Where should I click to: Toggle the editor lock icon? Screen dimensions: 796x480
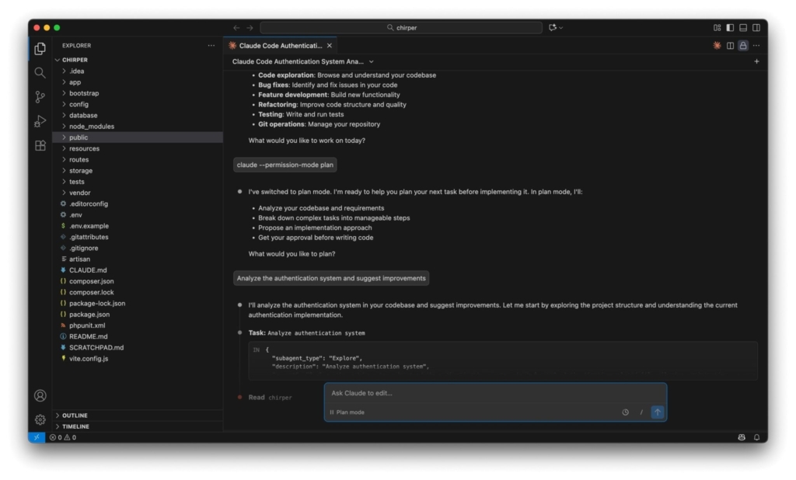pos(743,46)
